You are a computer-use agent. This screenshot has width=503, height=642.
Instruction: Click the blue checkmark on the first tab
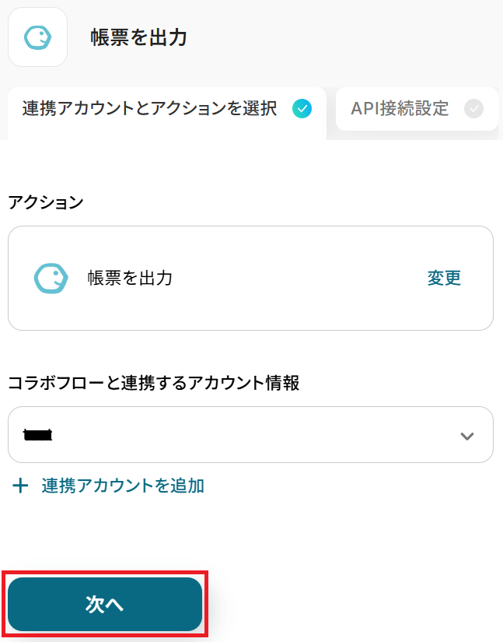tap(302, 109)
